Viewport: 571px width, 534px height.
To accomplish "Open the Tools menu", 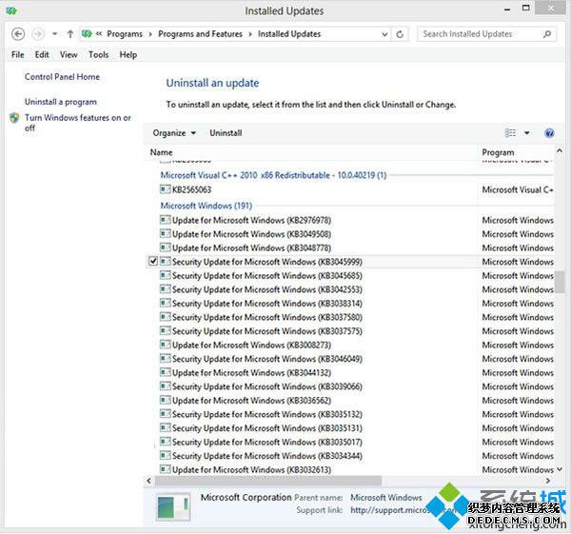I will [99, 54].
